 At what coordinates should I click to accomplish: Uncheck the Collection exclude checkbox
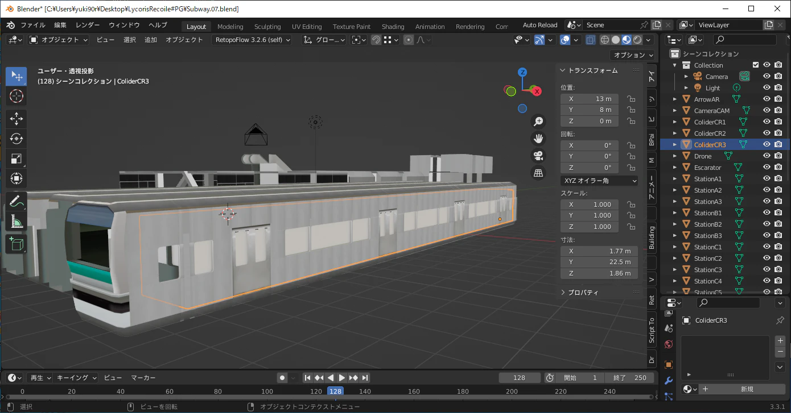tap(756, 65)
